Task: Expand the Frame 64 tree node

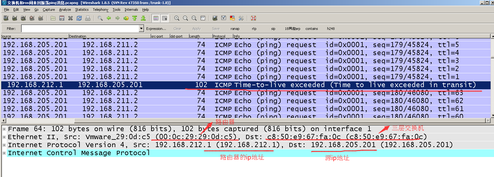Action: pyautogui.click(x=4, y=129)
